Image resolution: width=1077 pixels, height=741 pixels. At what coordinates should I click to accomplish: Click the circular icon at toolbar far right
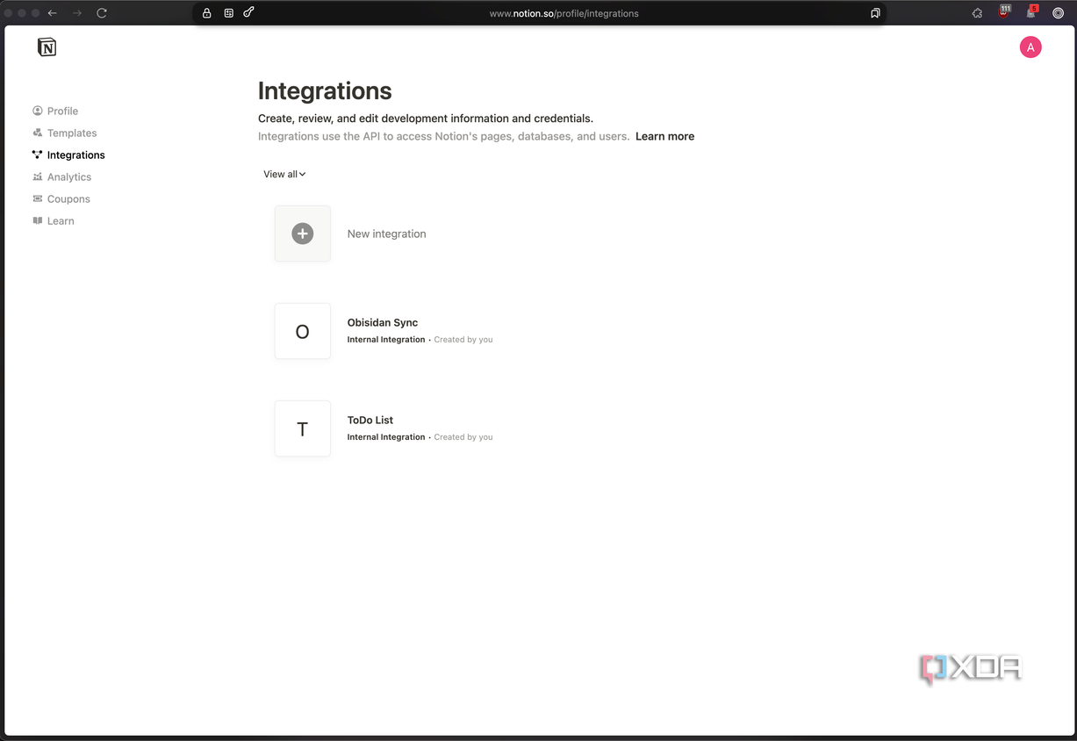pos(1059,13)
